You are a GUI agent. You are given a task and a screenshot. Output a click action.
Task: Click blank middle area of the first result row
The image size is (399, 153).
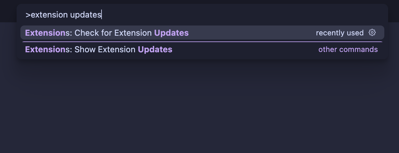pyautogui.click(x=252, y=33)
